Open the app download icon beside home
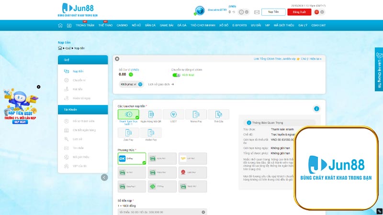 tap(69, 25)
